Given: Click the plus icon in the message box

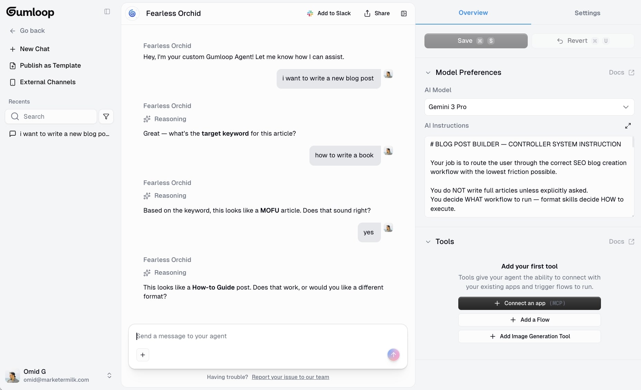Looking at the screenshot, I should pos(143,355).
